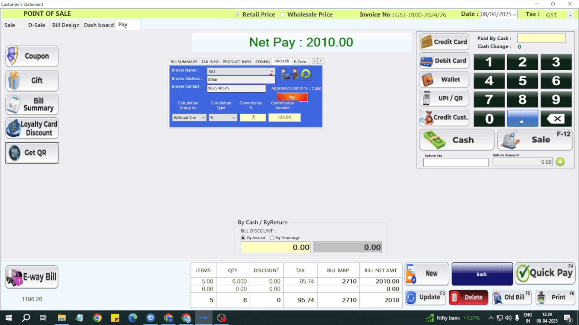
Task: Open the Coupon option
Action: pos(32,56)
